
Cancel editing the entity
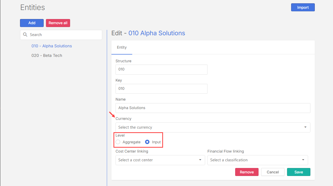coord(273,172)
